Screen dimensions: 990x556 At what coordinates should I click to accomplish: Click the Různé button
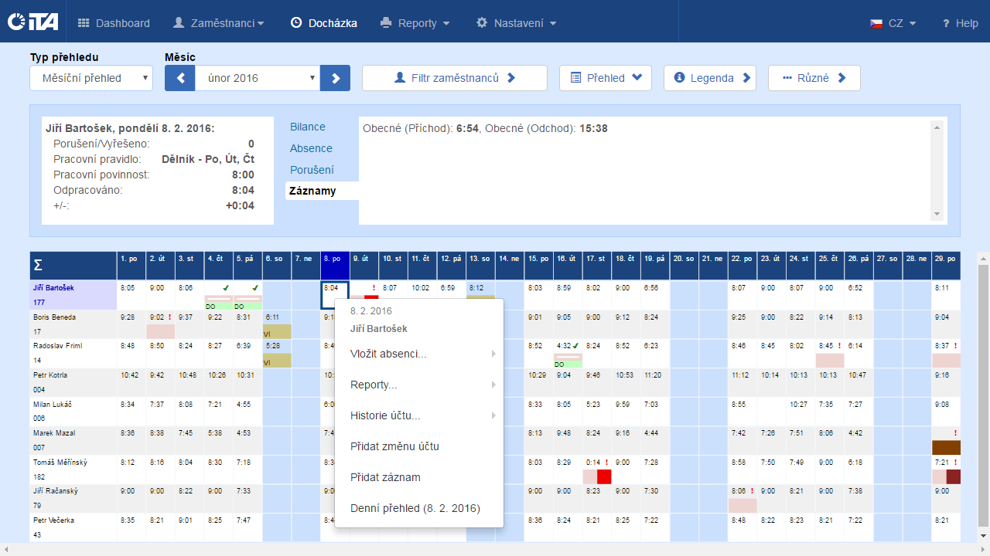[814, 78]
